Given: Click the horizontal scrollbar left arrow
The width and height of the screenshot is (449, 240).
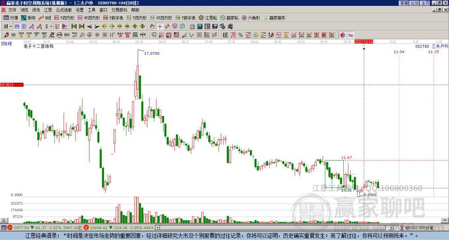Looking at the screenshot, I should (x=157, y=228).
